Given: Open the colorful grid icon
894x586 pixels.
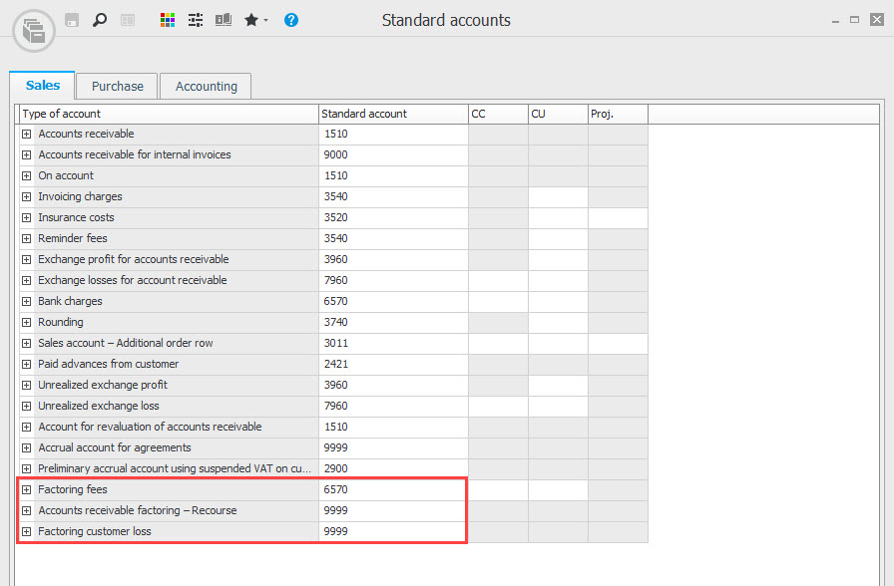Looking at the screenshot, I should [168, 20].
